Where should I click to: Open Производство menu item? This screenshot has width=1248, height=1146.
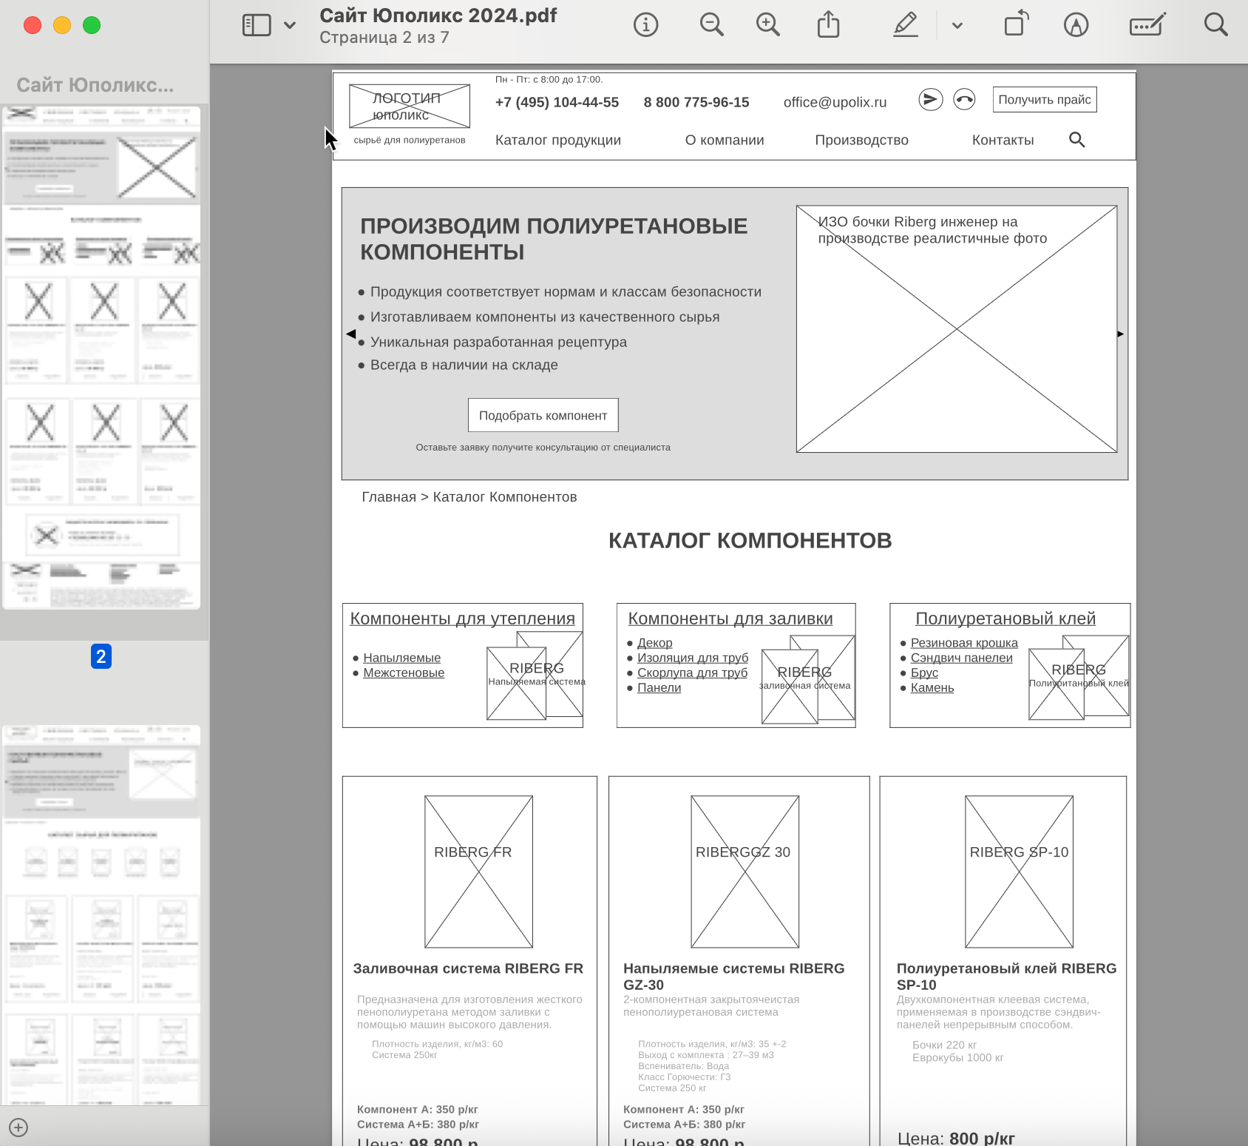pos(862,141)
